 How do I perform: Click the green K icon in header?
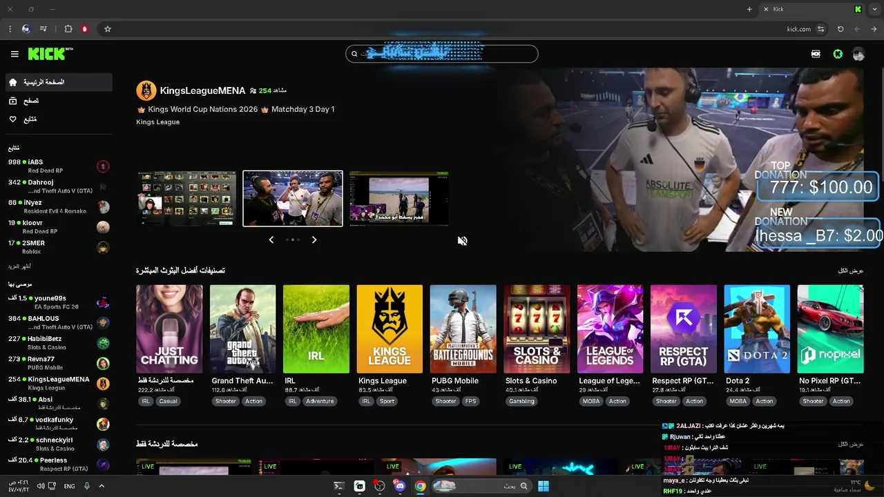coord(838,54)
